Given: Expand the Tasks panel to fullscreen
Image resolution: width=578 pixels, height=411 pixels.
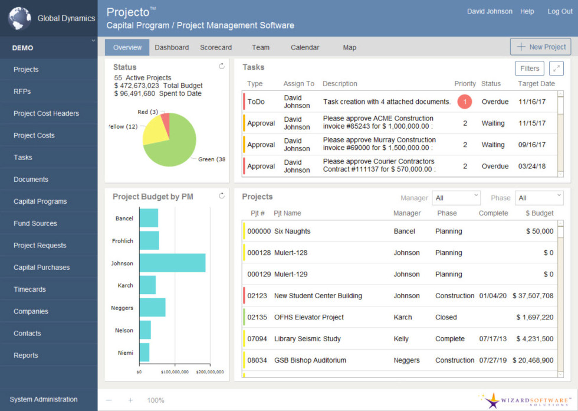Looking at the screenshot, I should [556, 68].
